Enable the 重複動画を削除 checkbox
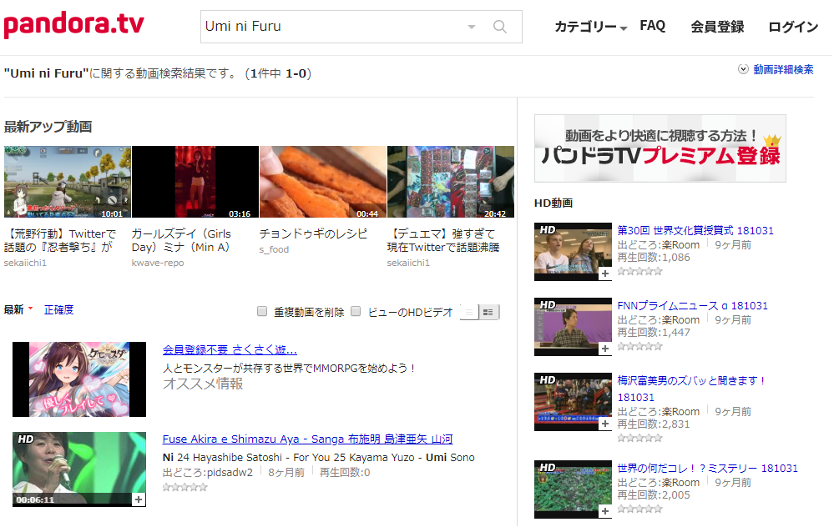 pos(262,311)
